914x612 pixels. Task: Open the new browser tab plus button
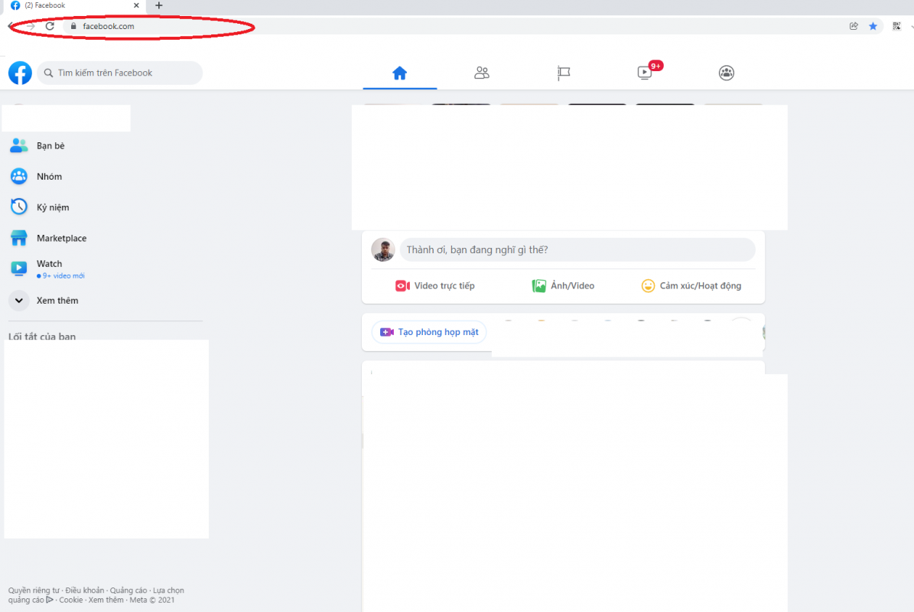[x=159, y=5]
